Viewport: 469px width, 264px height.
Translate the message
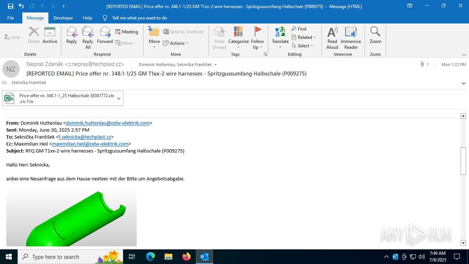(x=280, y=38)
